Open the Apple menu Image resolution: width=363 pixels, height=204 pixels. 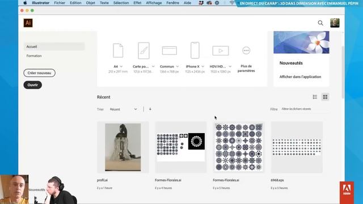click(x=25, y=3)
